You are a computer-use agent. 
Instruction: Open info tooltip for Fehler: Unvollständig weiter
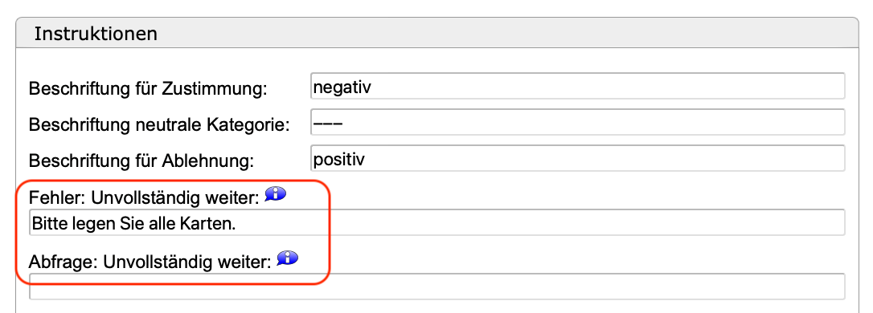(x=275, y=194)
